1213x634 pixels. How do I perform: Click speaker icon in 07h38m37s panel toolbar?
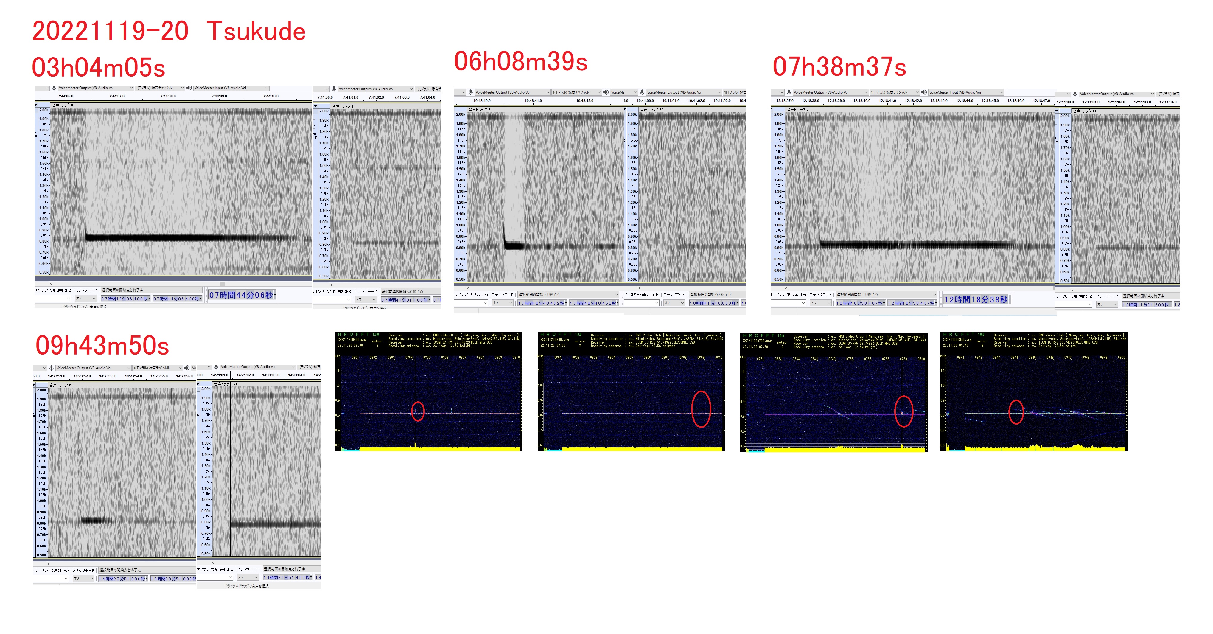pyautogui.click(x=924, y=92)
